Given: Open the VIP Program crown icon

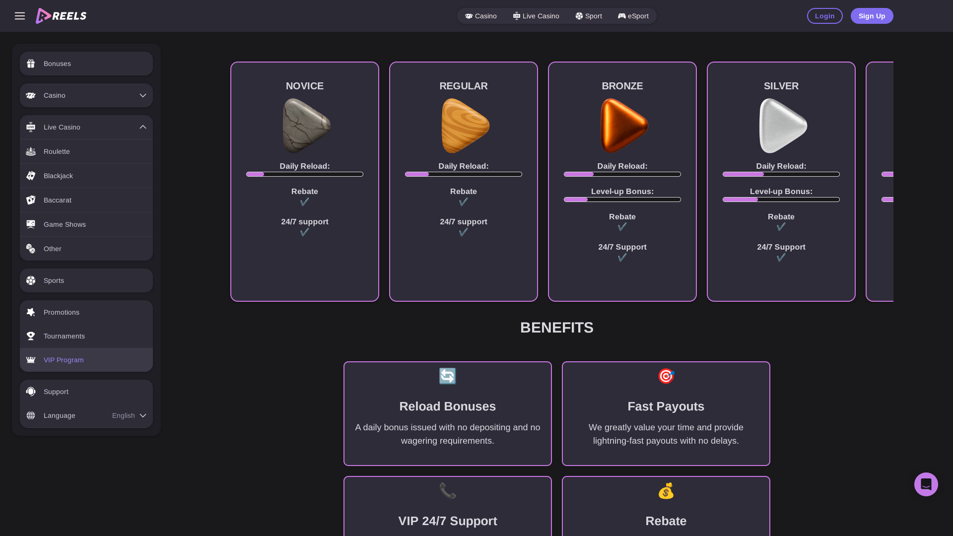Looking at the screenshot, I should pyautogui.click(x=30, y=360).
